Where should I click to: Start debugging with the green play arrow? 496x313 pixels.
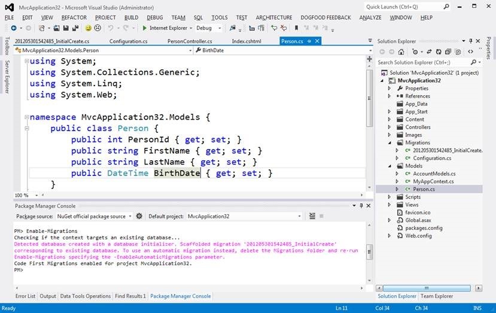[x=145, y=28]
